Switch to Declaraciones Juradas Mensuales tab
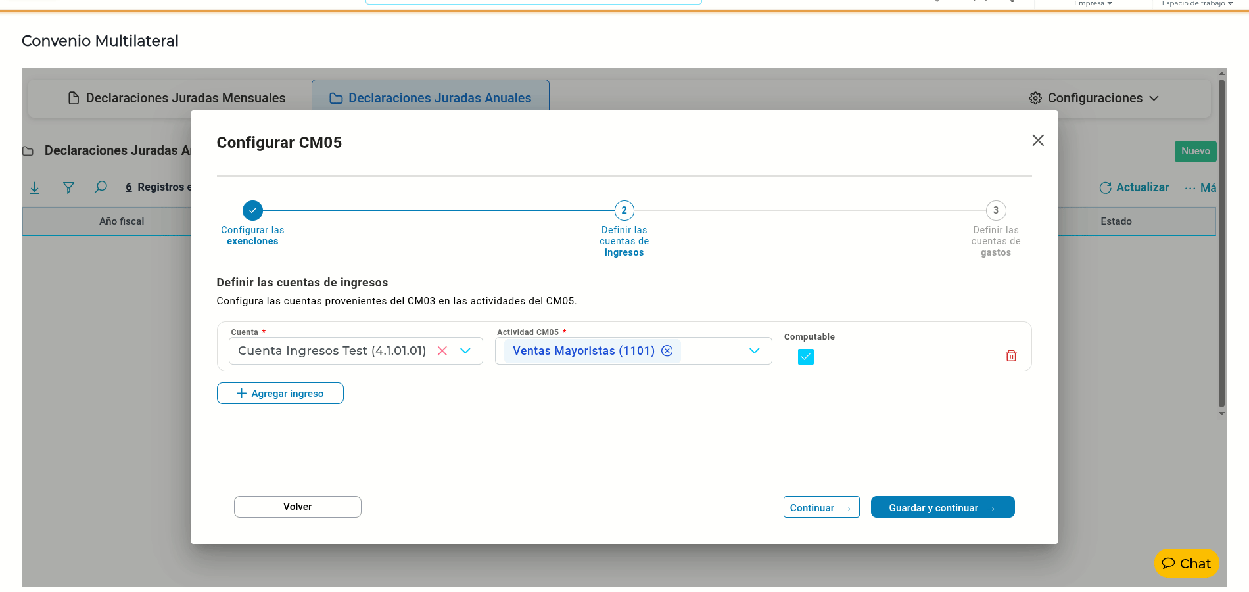This screenshot has width=1249, height=592. pyautogui.click(x=177, y=98)
